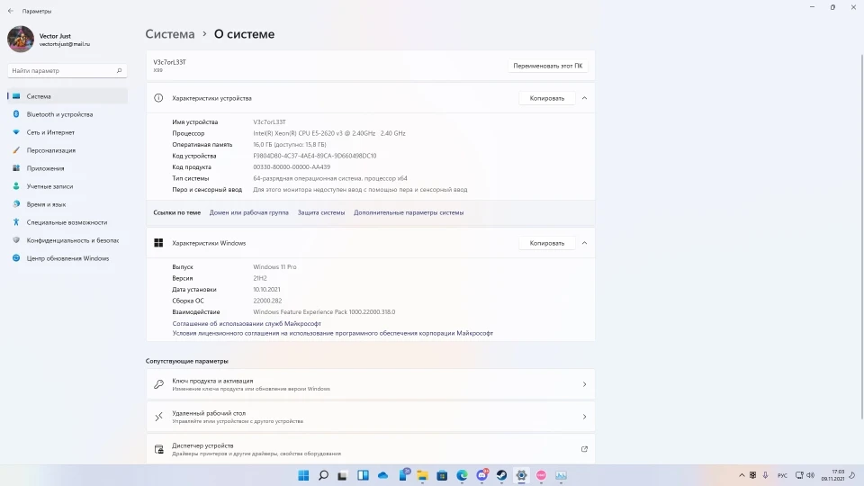The height and width of the screenshot is (486, 864).
Task: Open Условия лицензионного соглашения link
Action: click(x=333, y=333)
